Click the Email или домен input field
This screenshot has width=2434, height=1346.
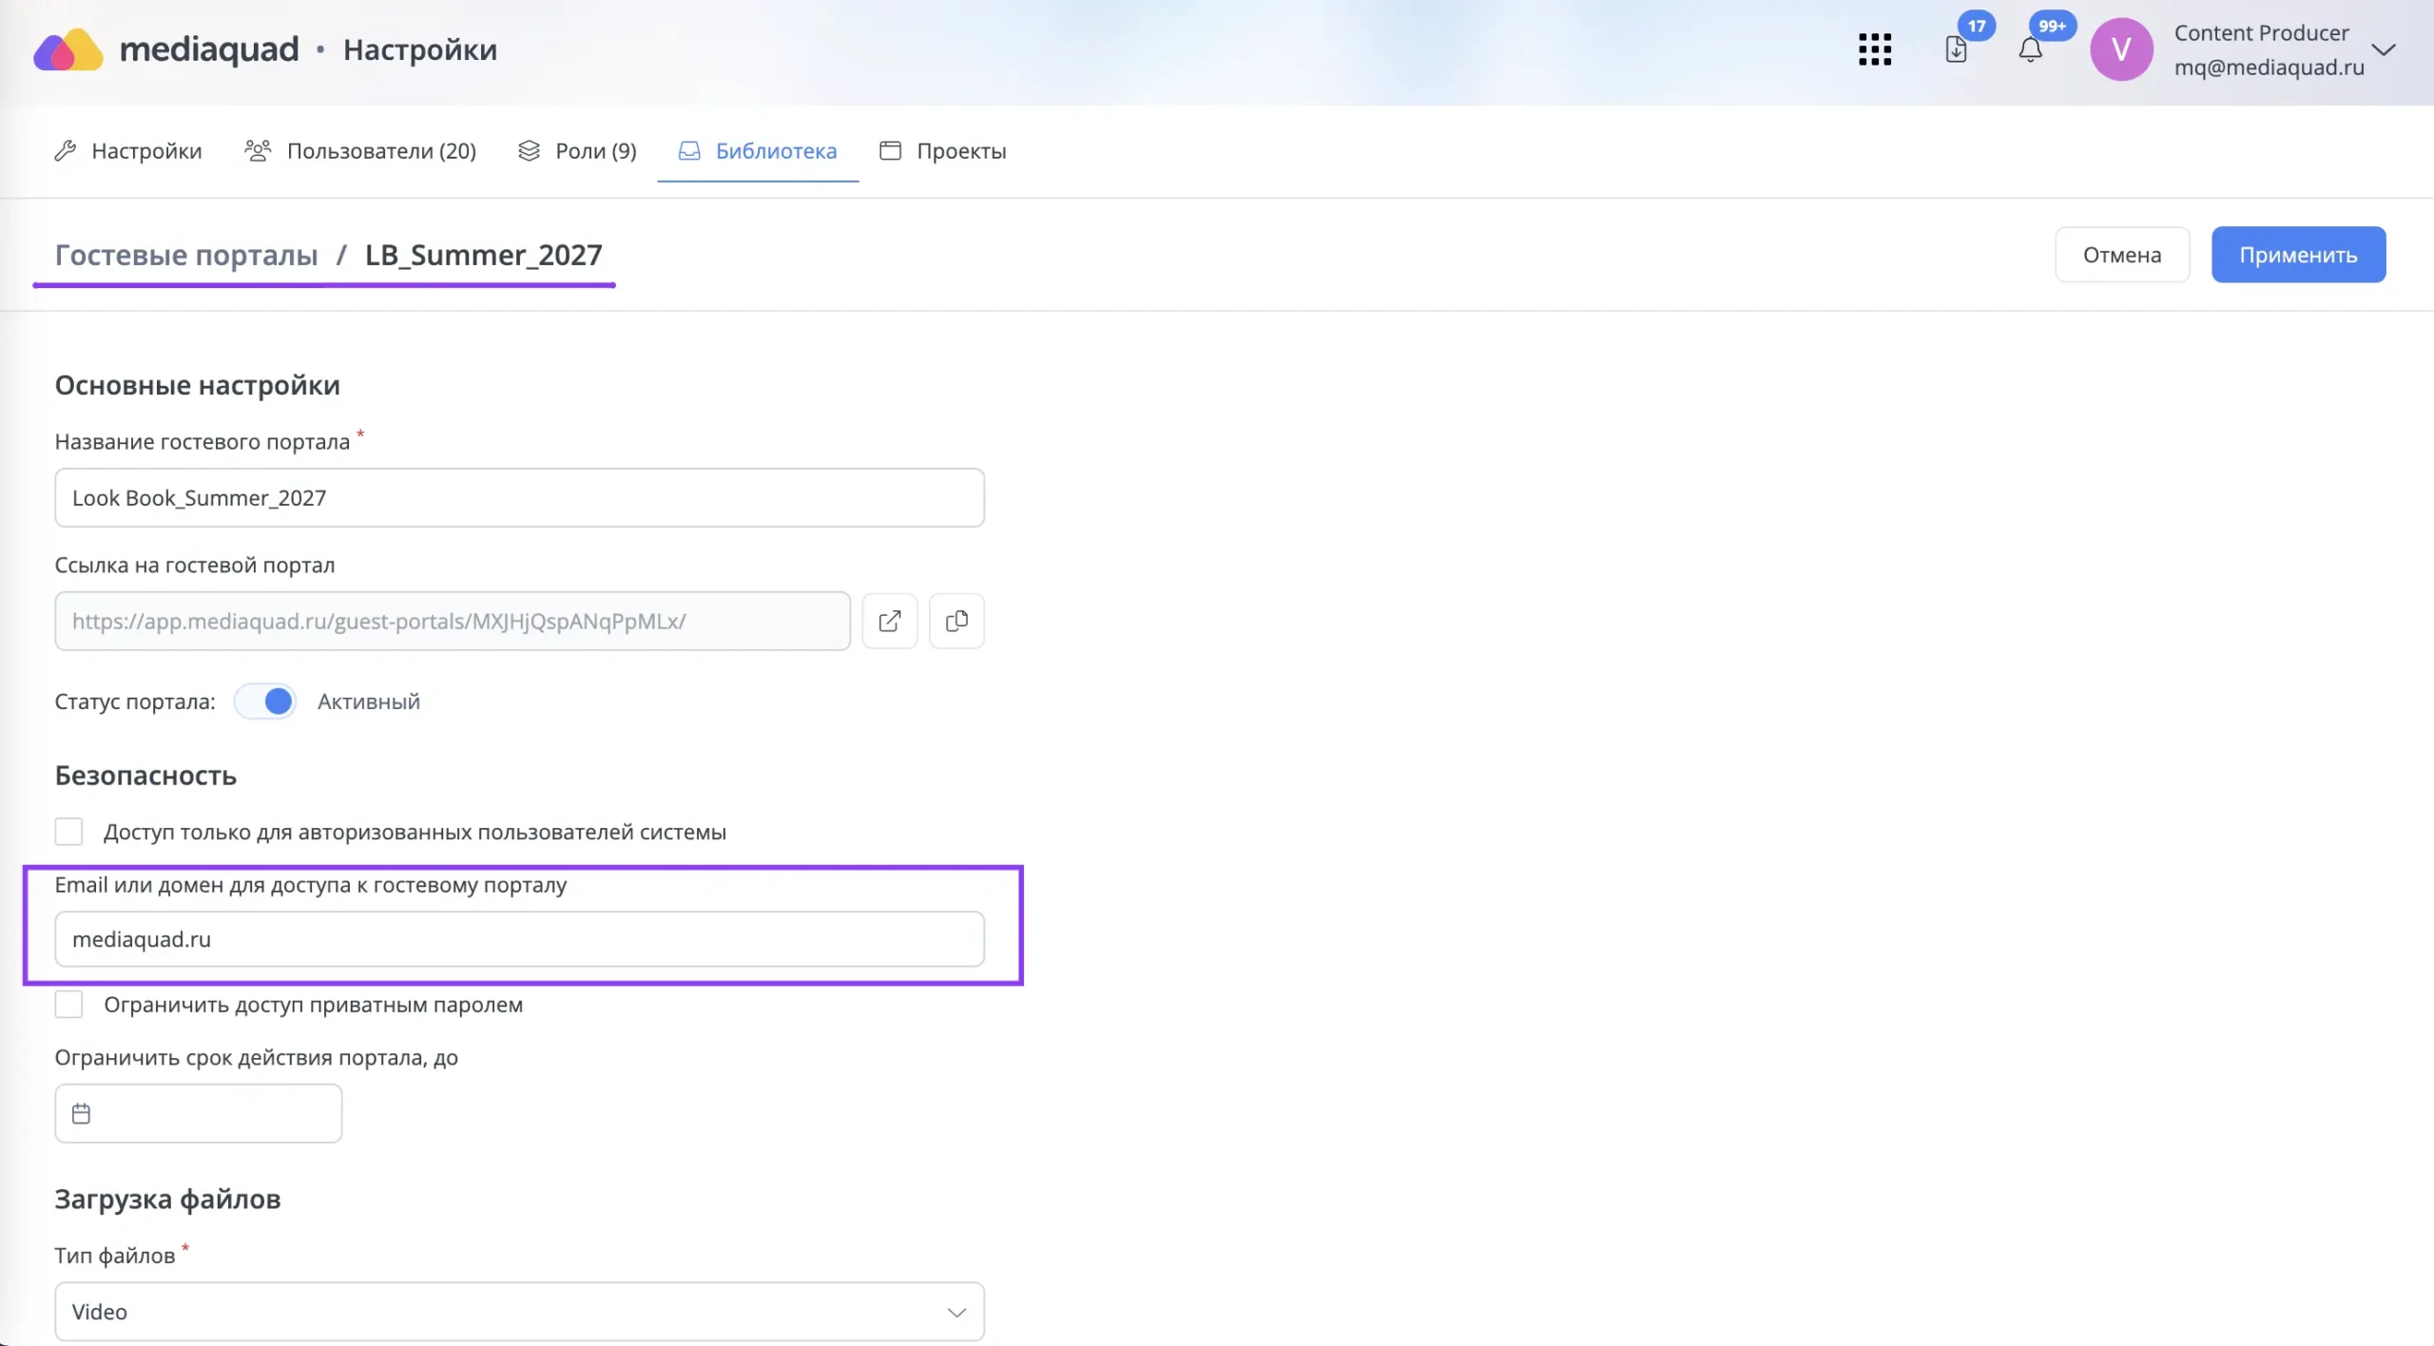point(519,939)
